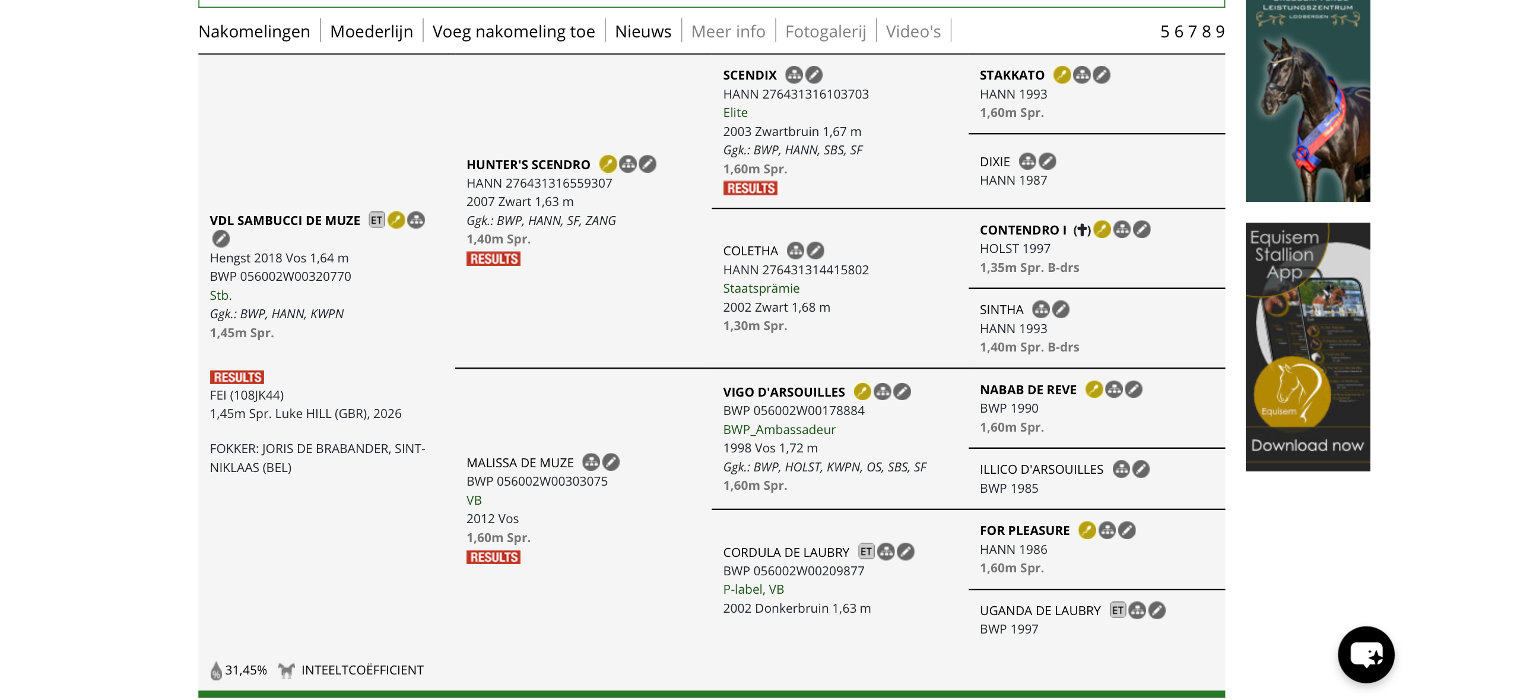Click the Inteeltcoëfficient horse icon

[x=287, y=670]
